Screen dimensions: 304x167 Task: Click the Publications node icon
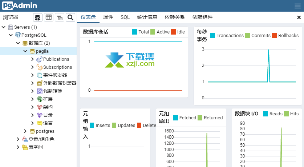[39, 59]
